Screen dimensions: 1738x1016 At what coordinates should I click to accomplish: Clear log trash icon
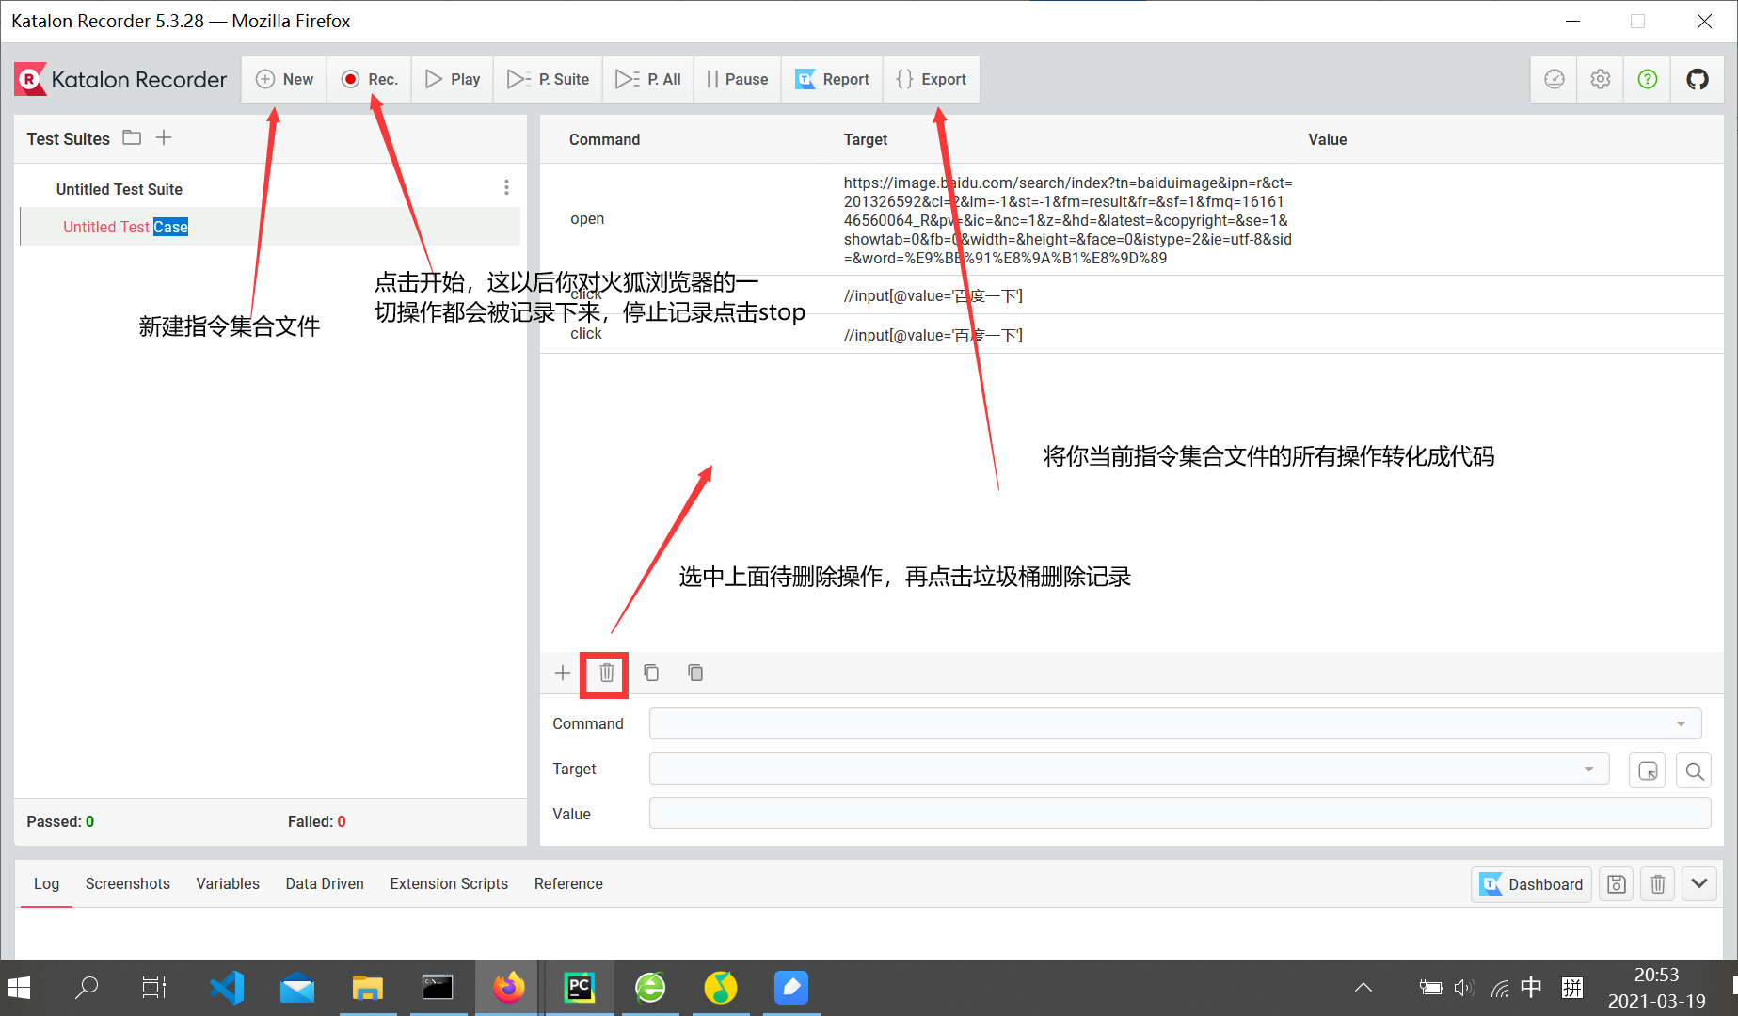point(1658,884)
